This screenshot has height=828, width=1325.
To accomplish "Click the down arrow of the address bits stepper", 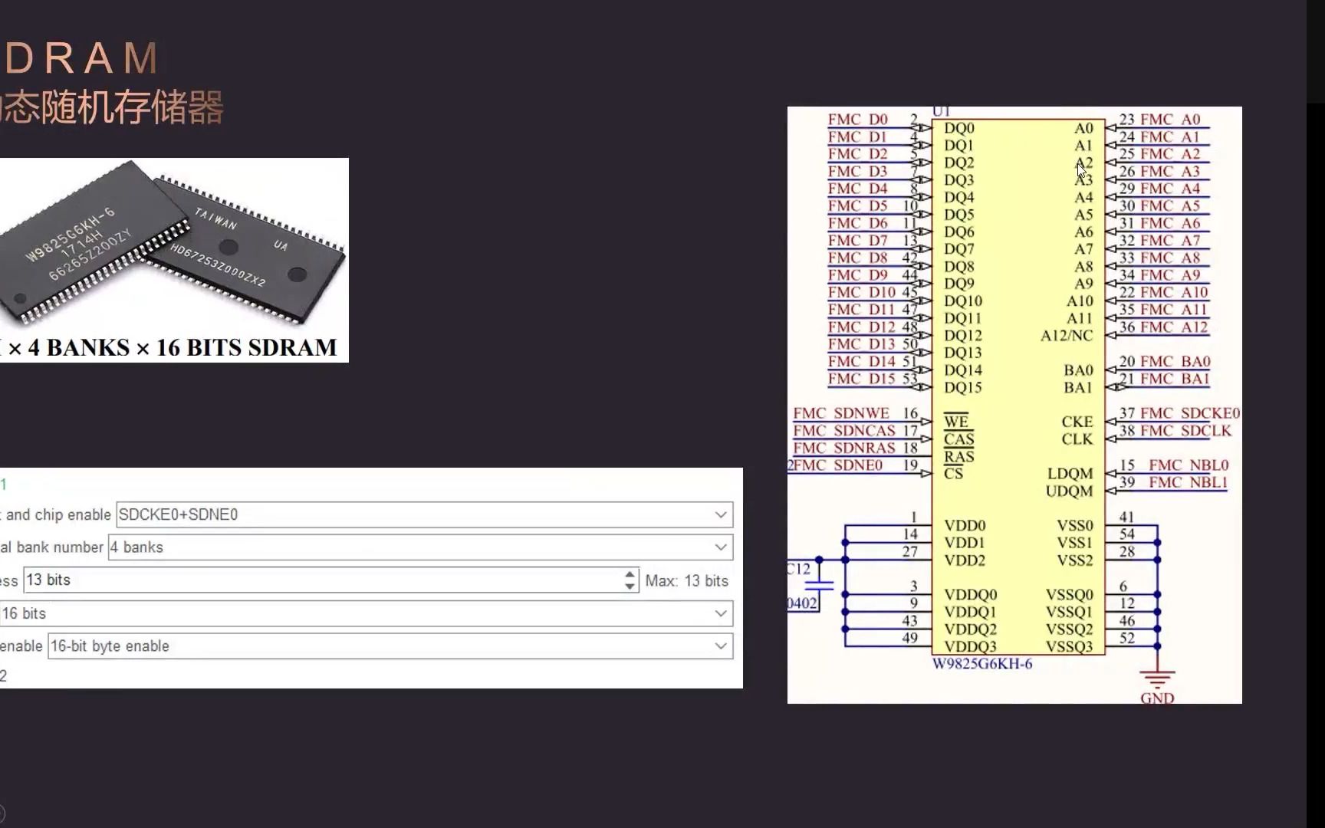I will [x=630, y=586].
